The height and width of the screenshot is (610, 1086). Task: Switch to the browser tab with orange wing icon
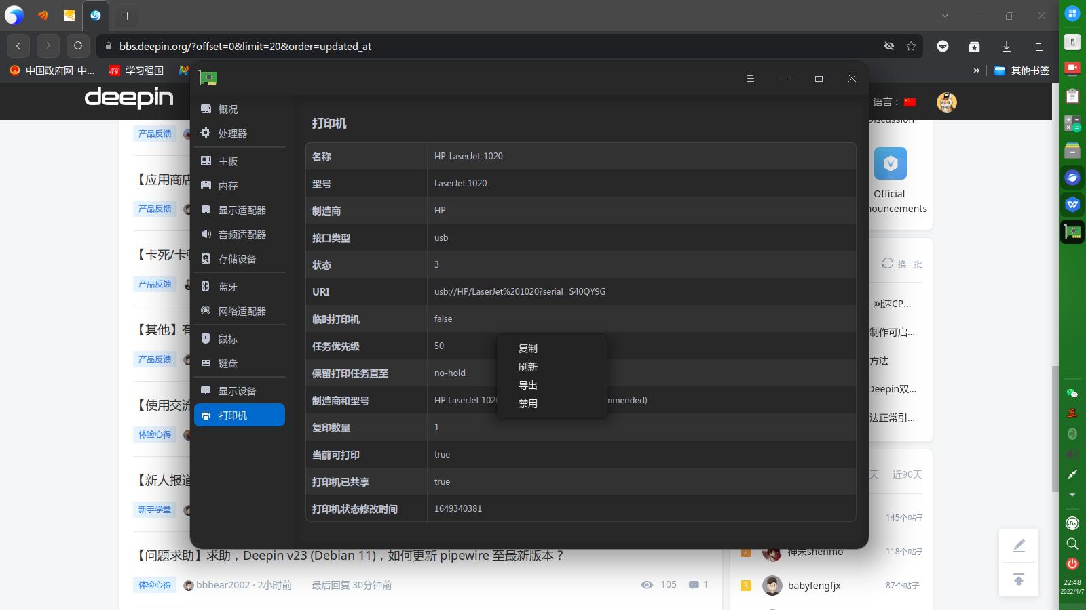pos(42,16)
